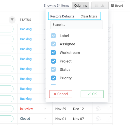
Task: Switch to Board view
Action: point(117,6)
